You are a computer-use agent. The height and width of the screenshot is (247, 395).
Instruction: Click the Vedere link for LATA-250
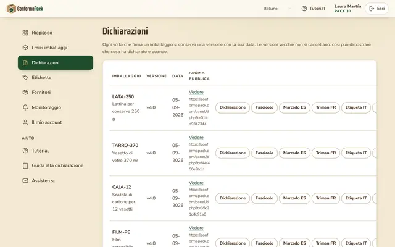(x=196, y=92)
